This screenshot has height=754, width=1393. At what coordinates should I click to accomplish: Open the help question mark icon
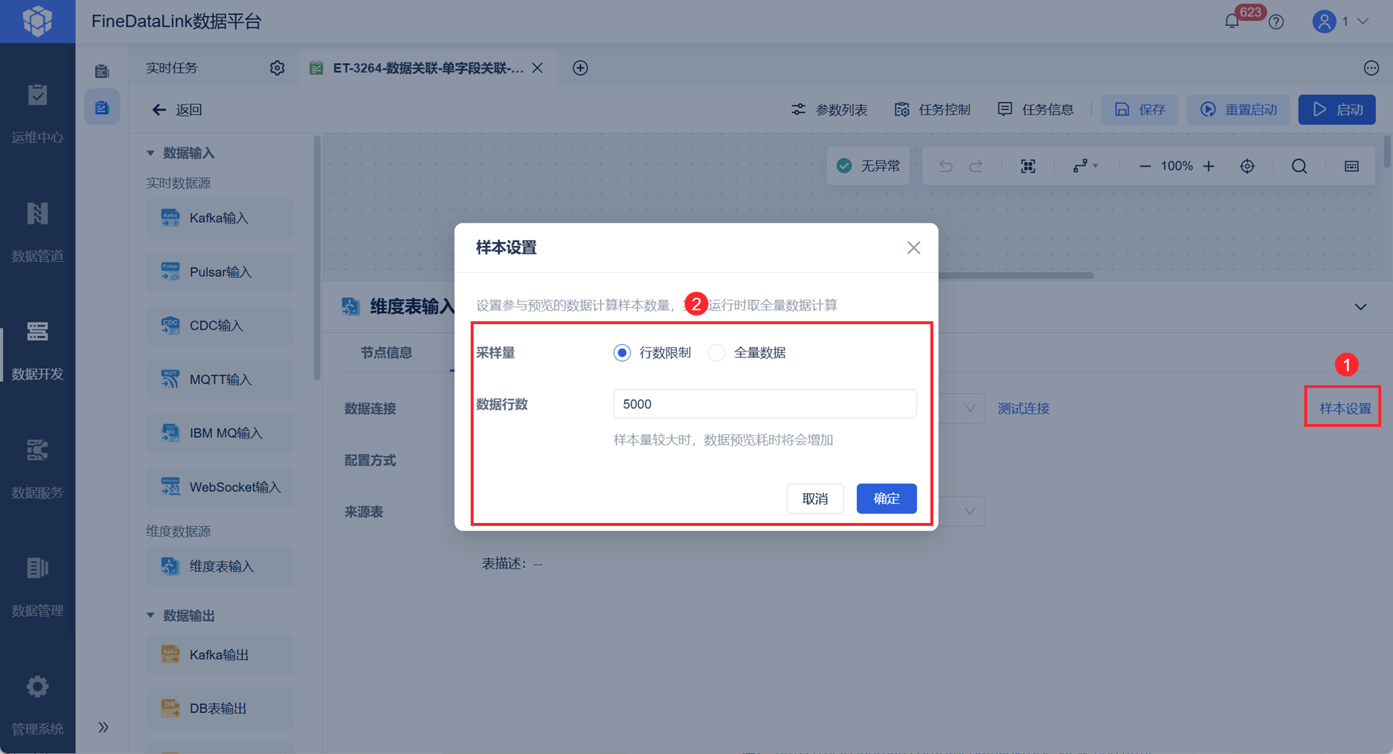(x=1276, y=22)
